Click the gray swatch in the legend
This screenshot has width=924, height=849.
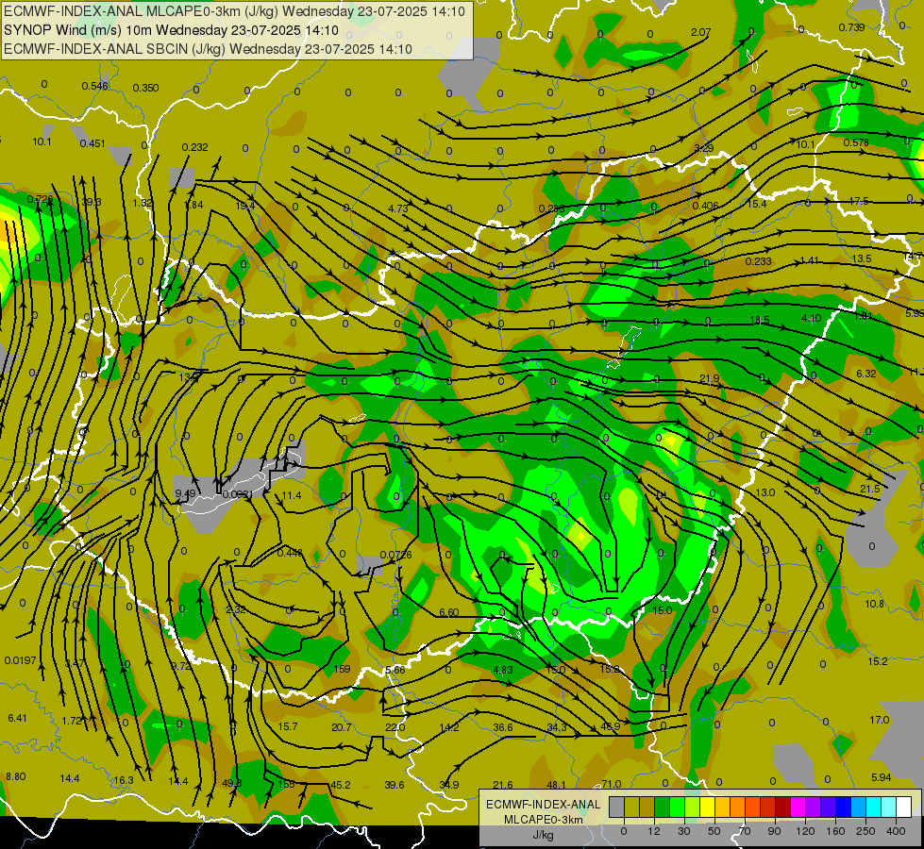pyautogui.click(x=616, y=807)
